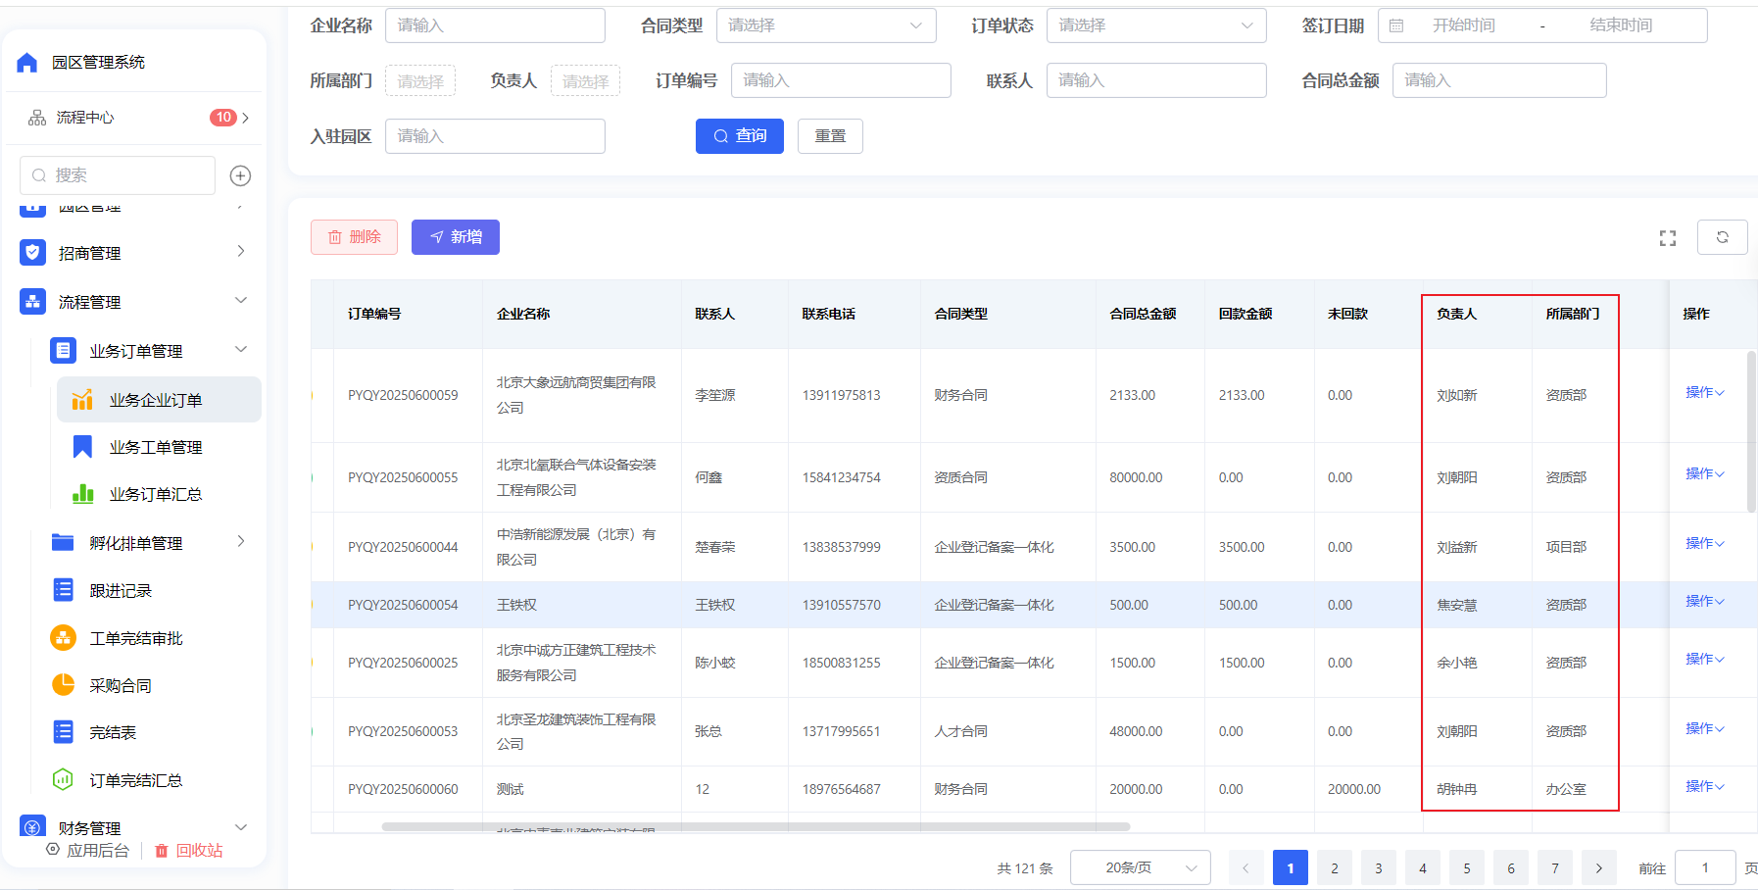Click the home icon beside 园区管理系统

tap(27, 63)
